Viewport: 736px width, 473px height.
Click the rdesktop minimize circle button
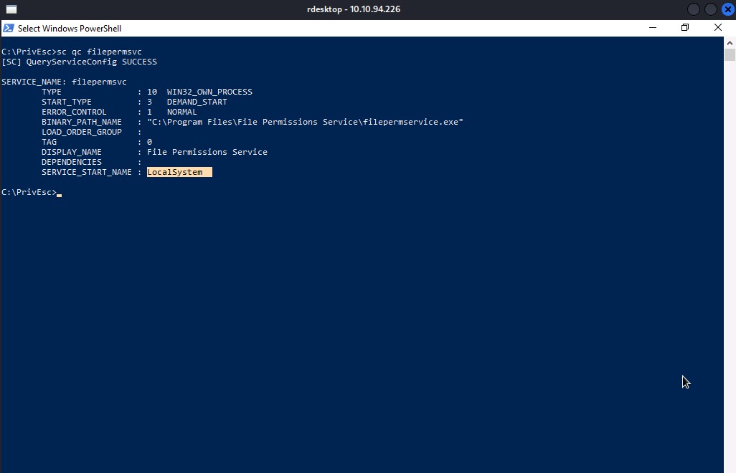pos(693,9)
